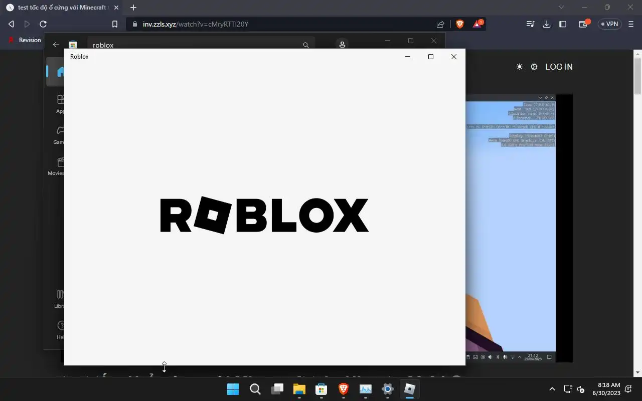Go back in Brave browser
Image resolution: width=642 pixels, height=401 pixels.
coord(11,24)
